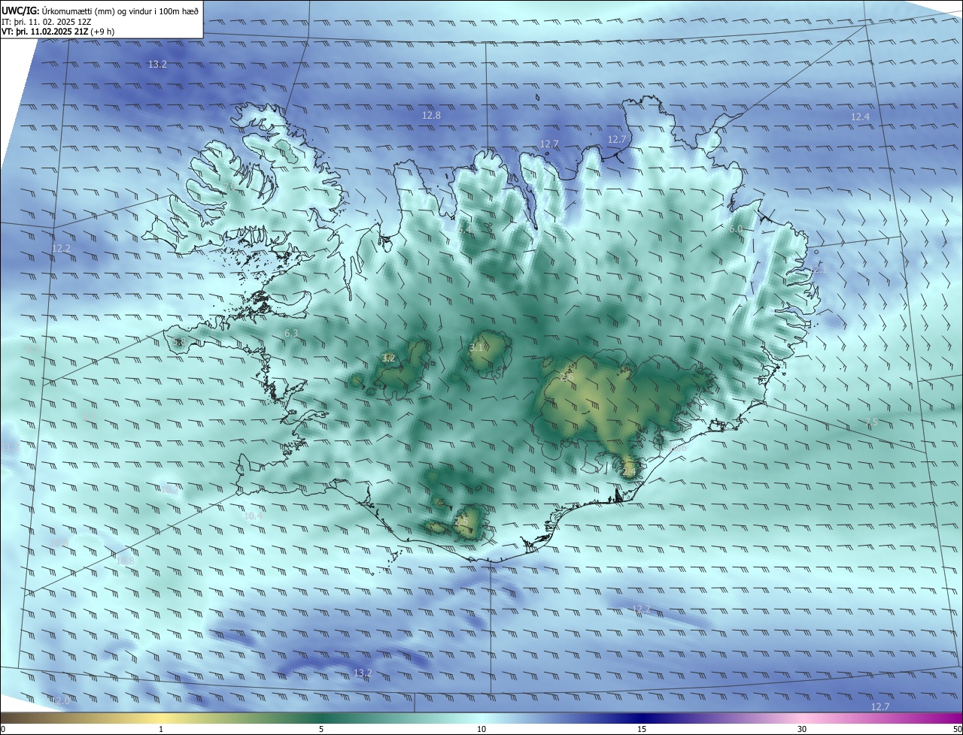
Task: Click the IT initial time line 12Z
Action: (x=47, y=22)
